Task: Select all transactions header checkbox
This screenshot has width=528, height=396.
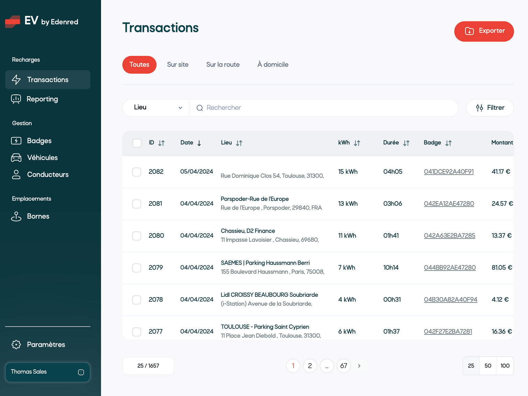Action: 137,143
